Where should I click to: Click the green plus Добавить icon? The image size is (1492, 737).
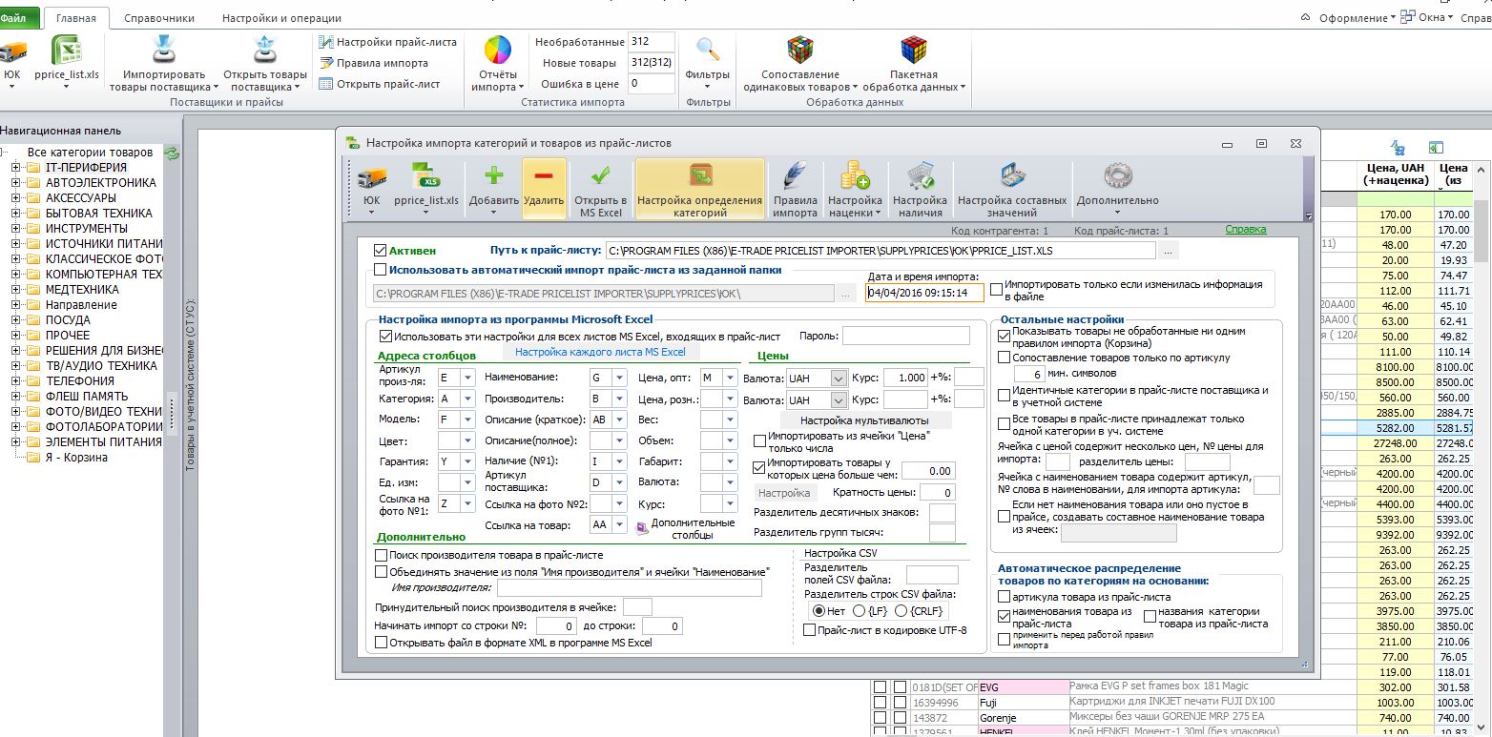(493, 176)
